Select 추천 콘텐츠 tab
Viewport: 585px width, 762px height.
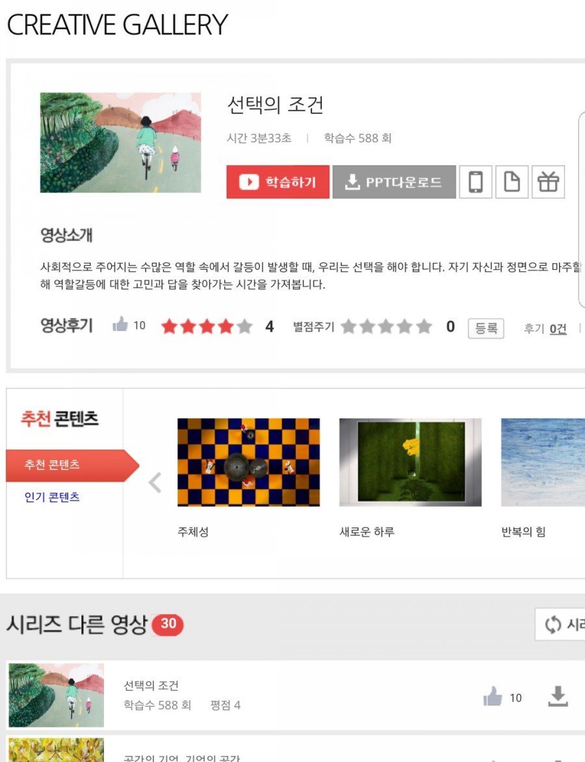(72, 465)
